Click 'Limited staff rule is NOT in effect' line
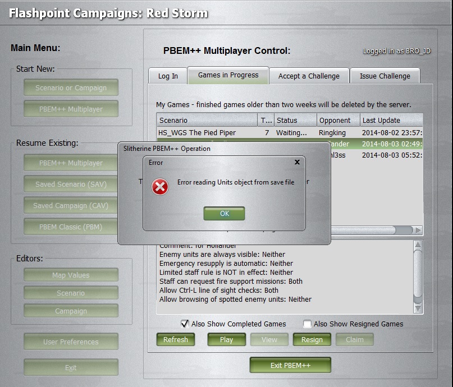The width and height of the screenshot is (453, 387). click(226, 272)
